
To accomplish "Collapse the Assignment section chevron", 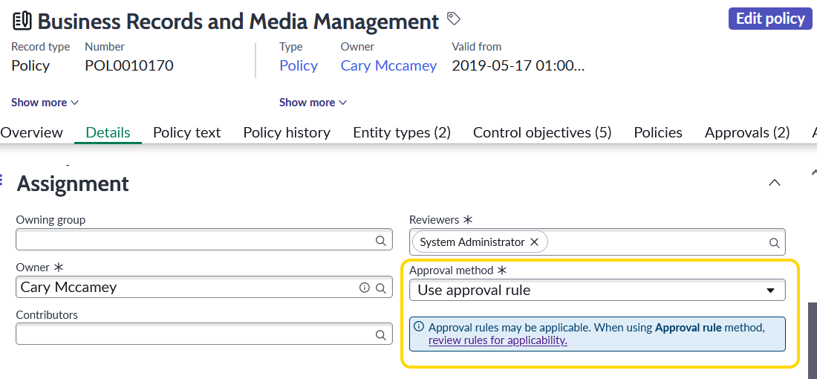I will [775, 183].
